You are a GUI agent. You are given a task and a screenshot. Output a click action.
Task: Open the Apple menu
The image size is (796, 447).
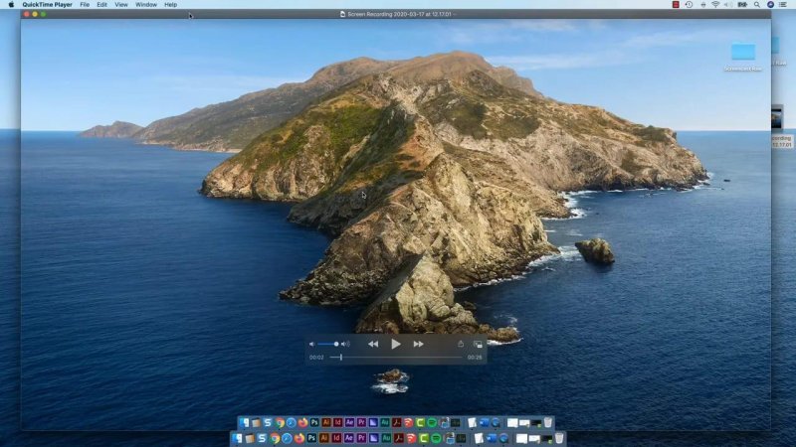click(11, 5)
